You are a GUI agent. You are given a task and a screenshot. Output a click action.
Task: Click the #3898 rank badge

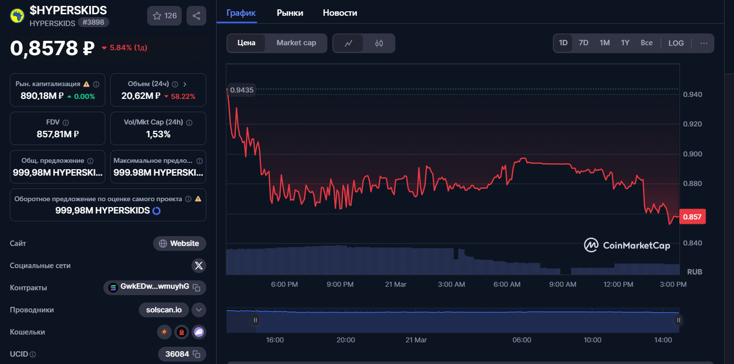pyautogui.click(x=94, y=23)
